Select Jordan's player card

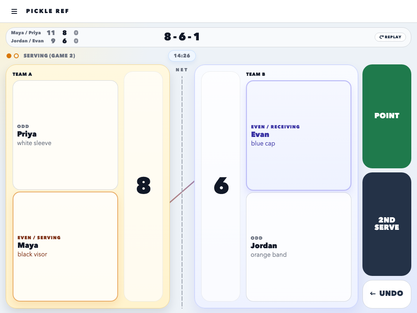[x=298, y=247]
